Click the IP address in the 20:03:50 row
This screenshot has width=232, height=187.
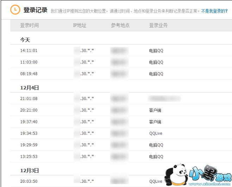tap(84, 181)
